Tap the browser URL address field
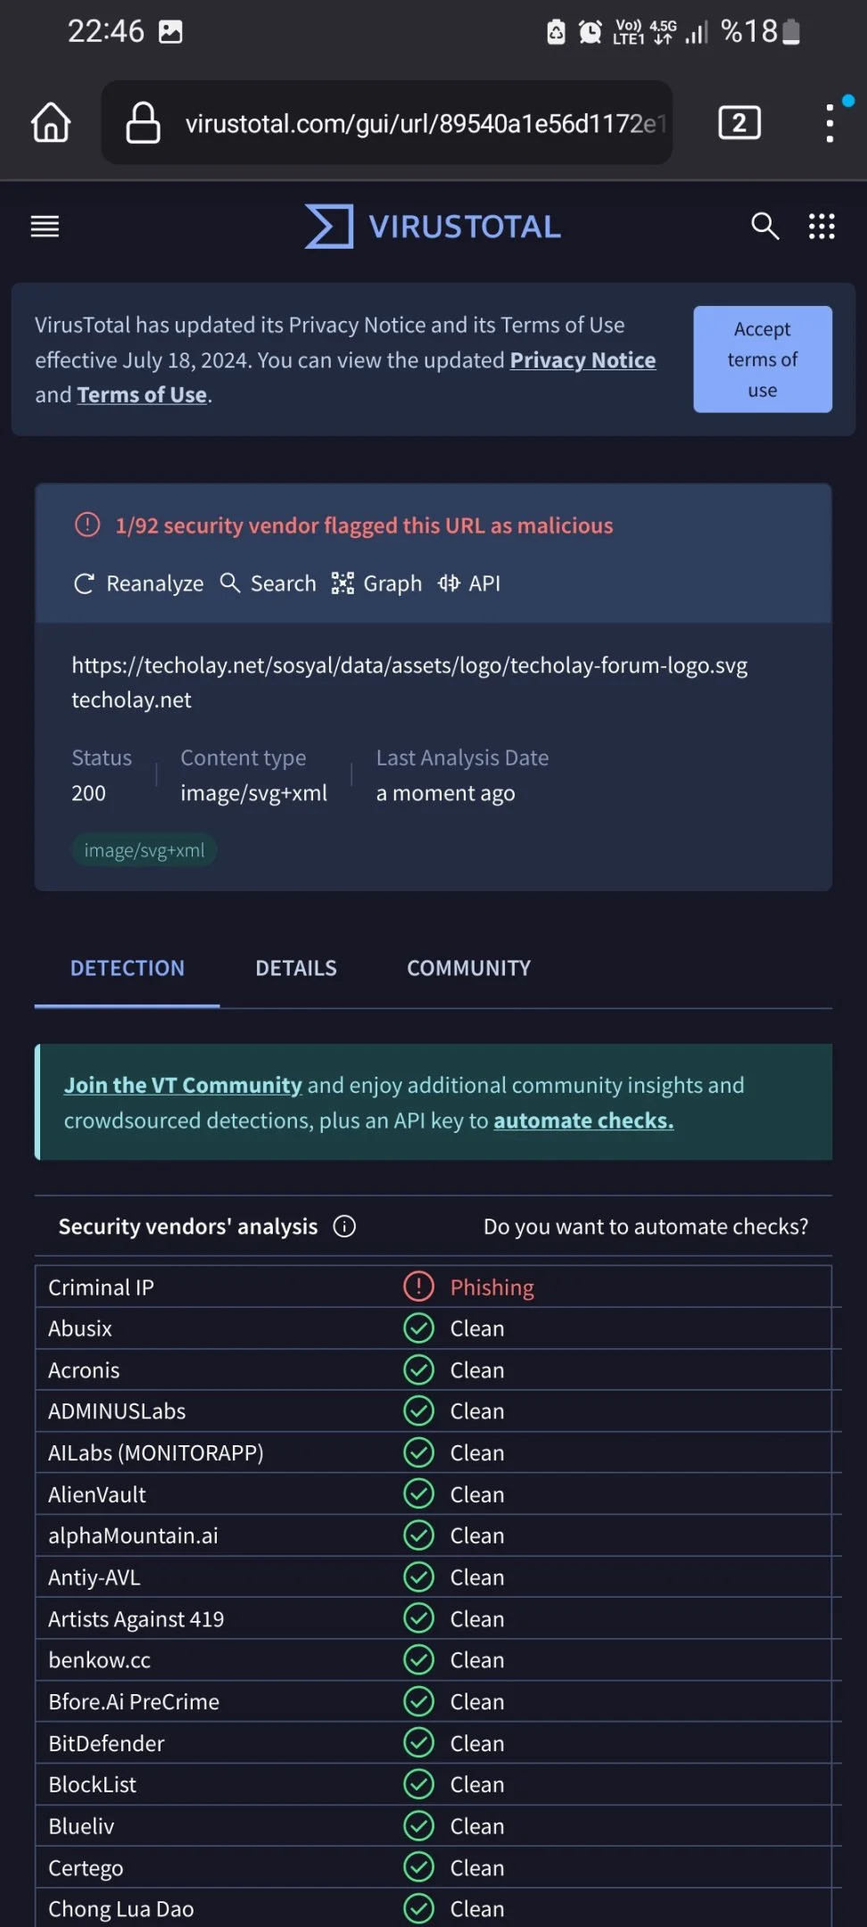Image resolution: width=867 pixels, height=1927 pixels. point(387,123)
